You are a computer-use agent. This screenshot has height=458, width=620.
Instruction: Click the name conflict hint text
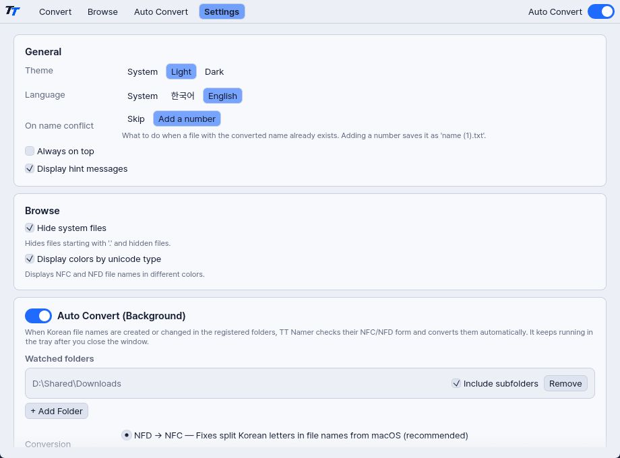coord(304,135)
